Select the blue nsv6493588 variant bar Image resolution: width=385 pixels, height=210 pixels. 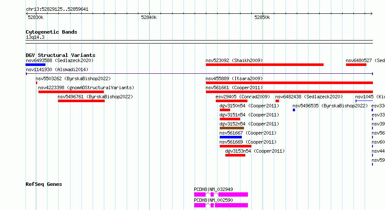(x=35, y=65)
